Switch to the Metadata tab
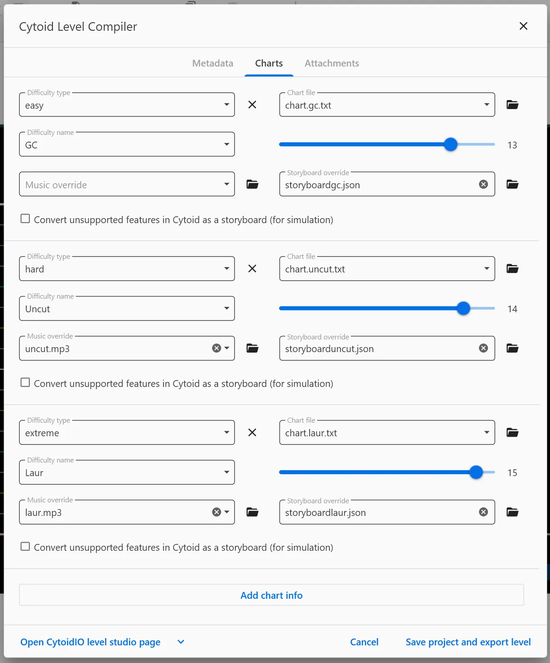 (212, 63)
